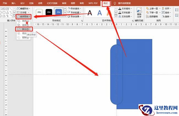The width and height of the screenshot is (179, 116).
Task: Choose the elbow connector shape
Action: point(11,12)
